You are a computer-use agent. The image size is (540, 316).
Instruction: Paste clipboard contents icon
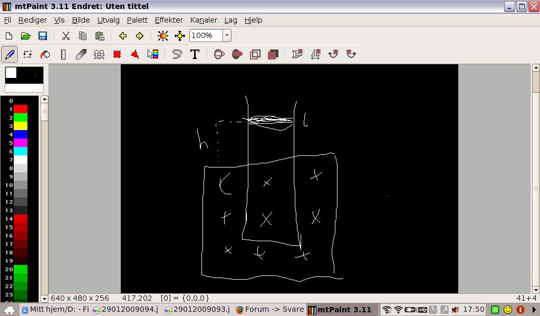100,36
